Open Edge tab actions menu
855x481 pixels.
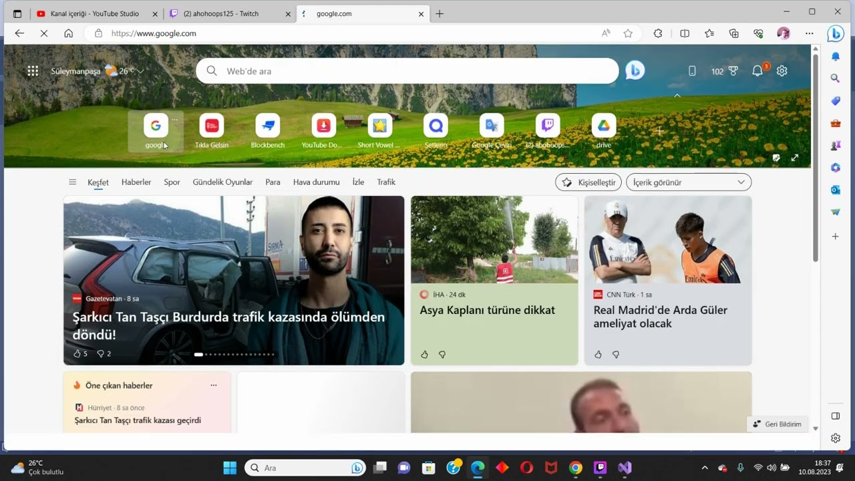pyautogui.click(x=17, y=13)
